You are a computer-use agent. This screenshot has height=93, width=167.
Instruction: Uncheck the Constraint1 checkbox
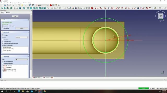click(3, 66)
